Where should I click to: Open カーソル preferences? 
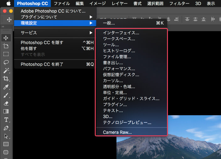[x=132, y=81]
